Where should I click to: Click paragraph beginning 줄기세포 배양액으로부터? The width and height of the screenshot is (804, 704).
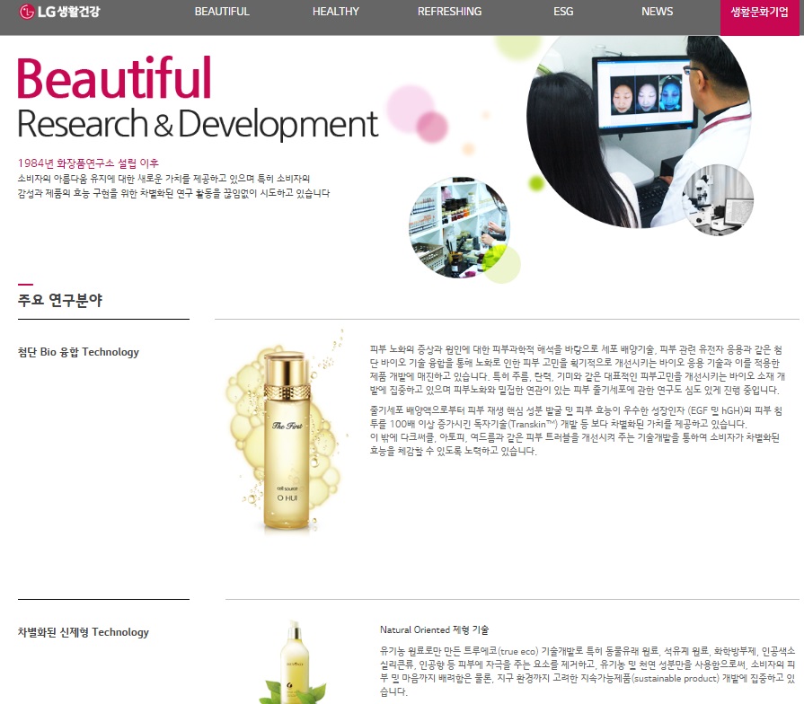tap(577, 430)
